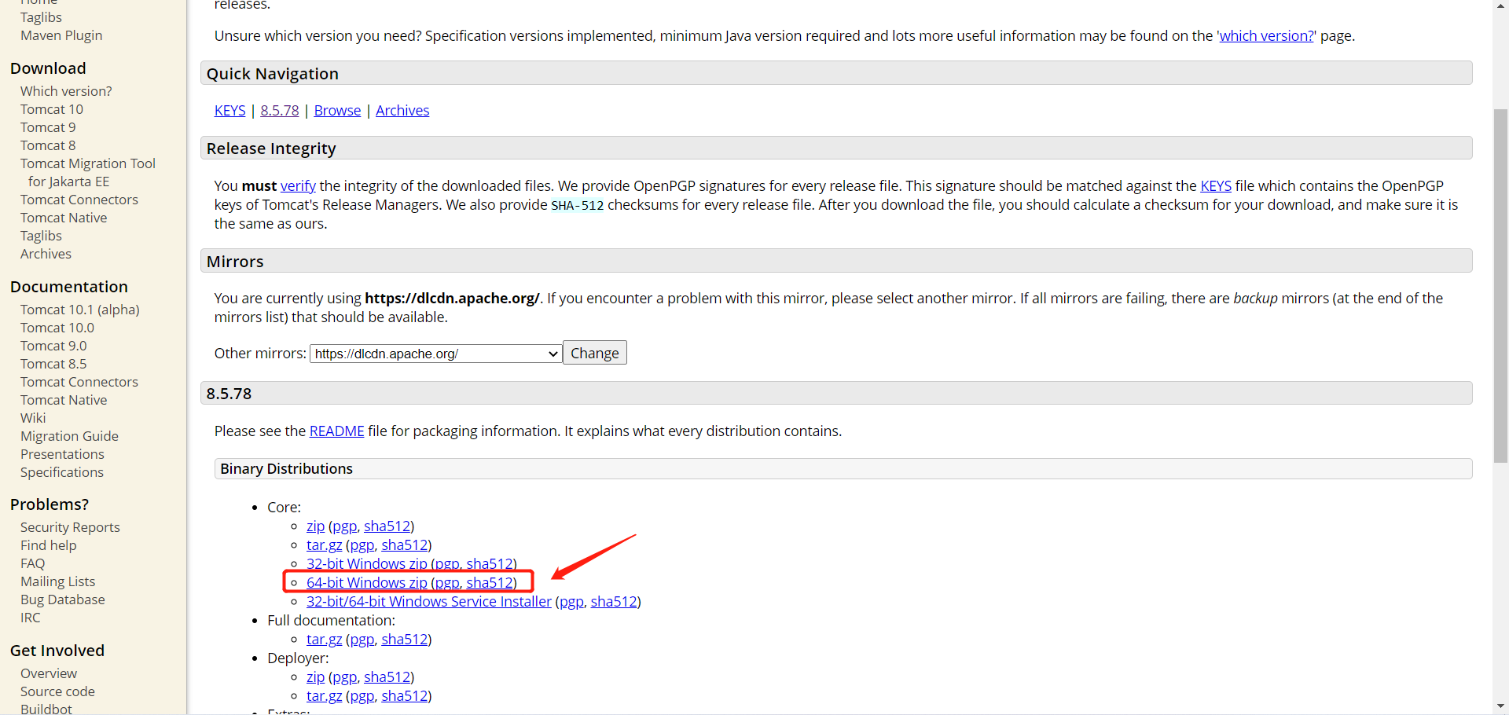
Task: Open sidebar Maven Plugin link
Action: pyautogui.click(x=61, y=35)
